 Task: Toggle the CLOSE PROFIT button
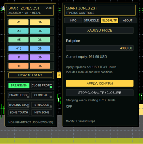pos(42,86)
